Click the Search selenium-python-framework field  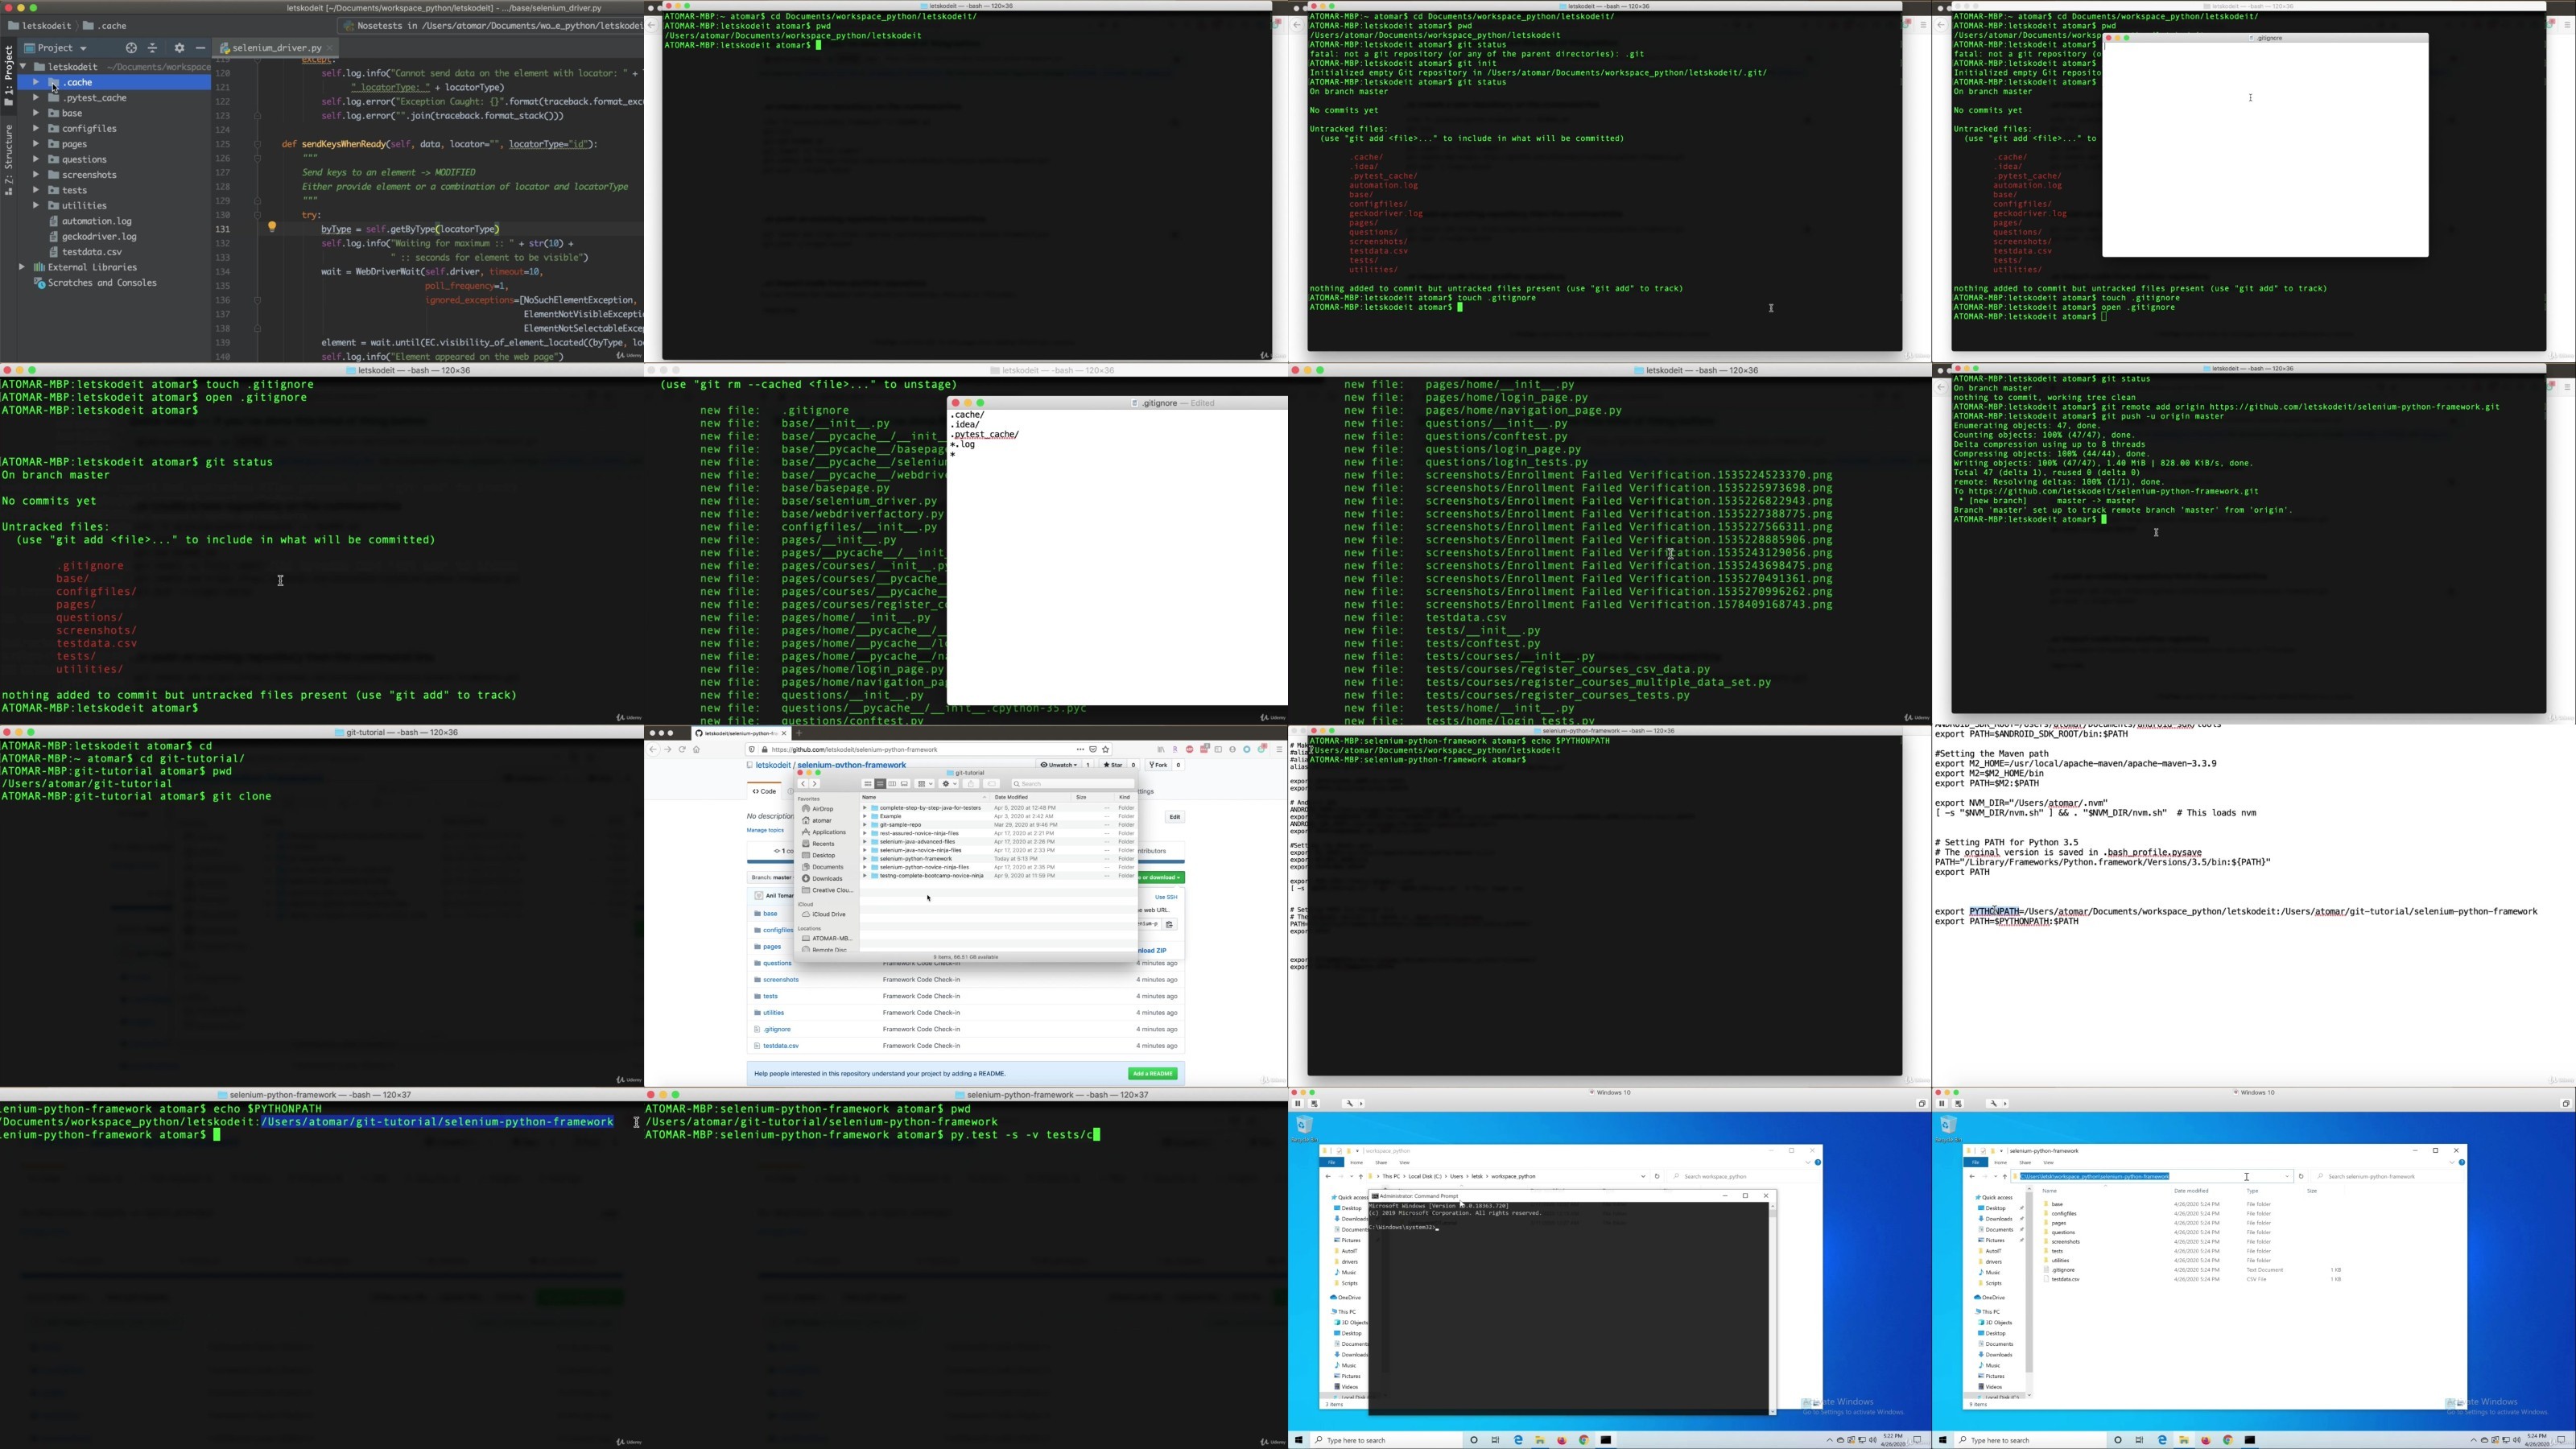coord(2387,1176)
